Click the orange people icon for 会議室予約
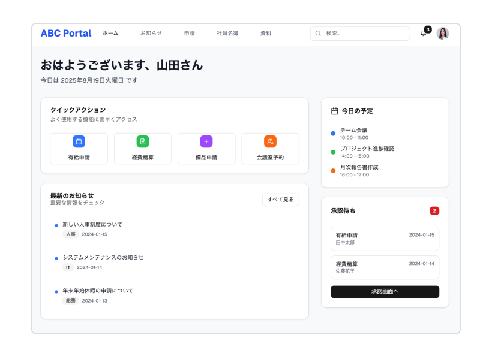492x356 pixels. [270, 141]
